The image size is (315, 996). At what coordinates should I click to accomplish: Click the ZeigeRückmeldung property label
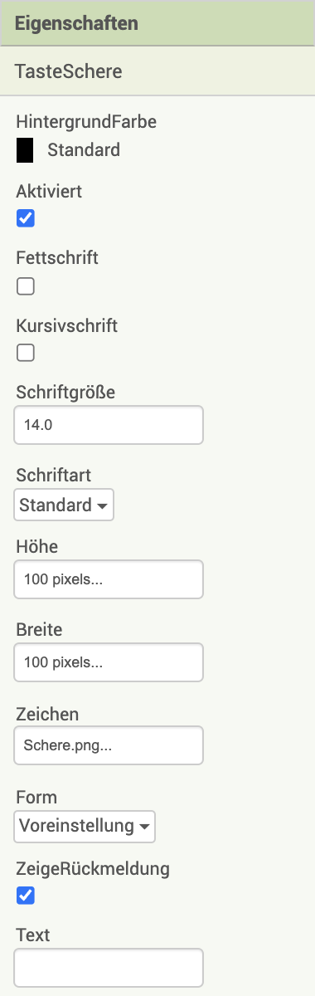(93, 869)
